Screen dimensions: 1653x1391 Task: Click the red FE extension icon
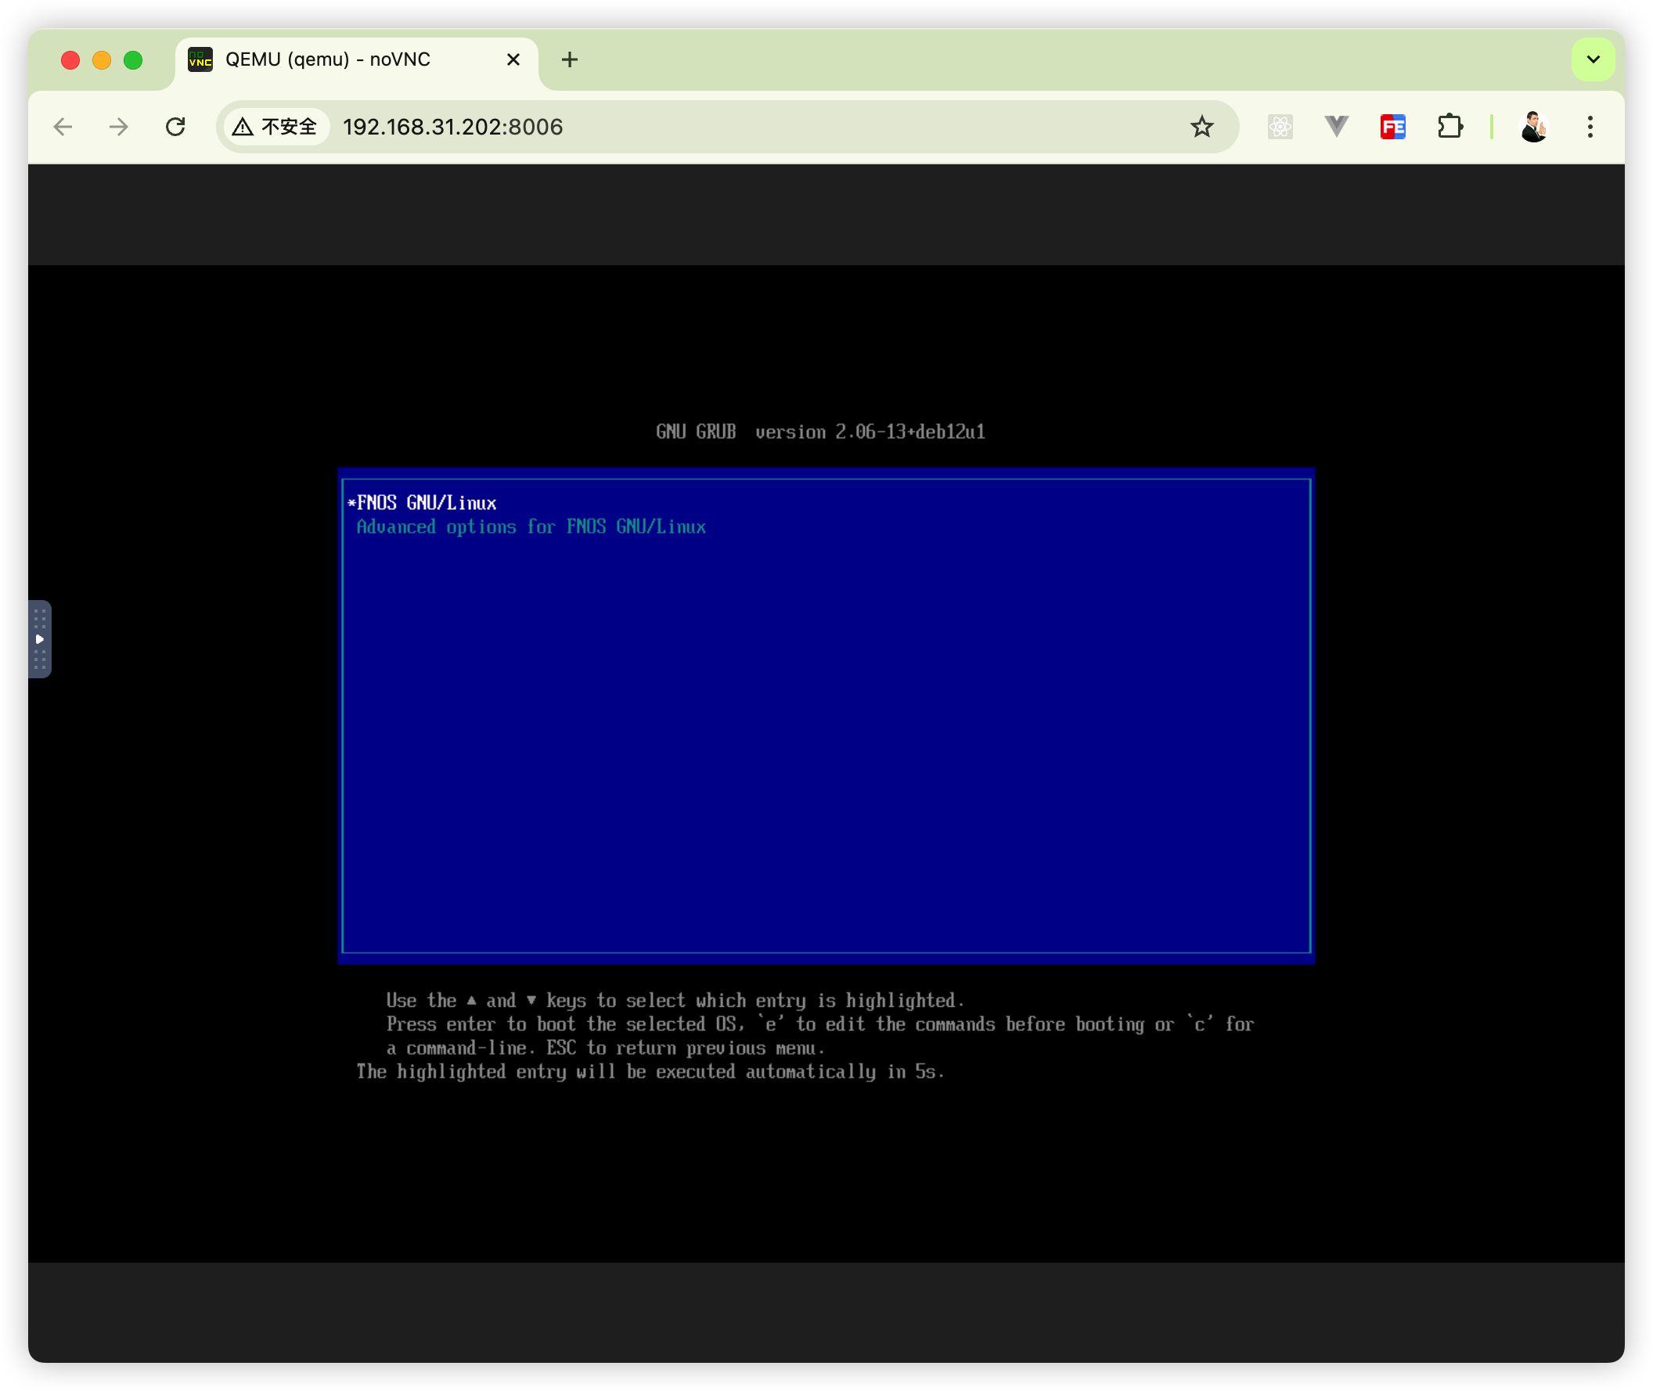pyautogui.click(x=1392, y=127)
